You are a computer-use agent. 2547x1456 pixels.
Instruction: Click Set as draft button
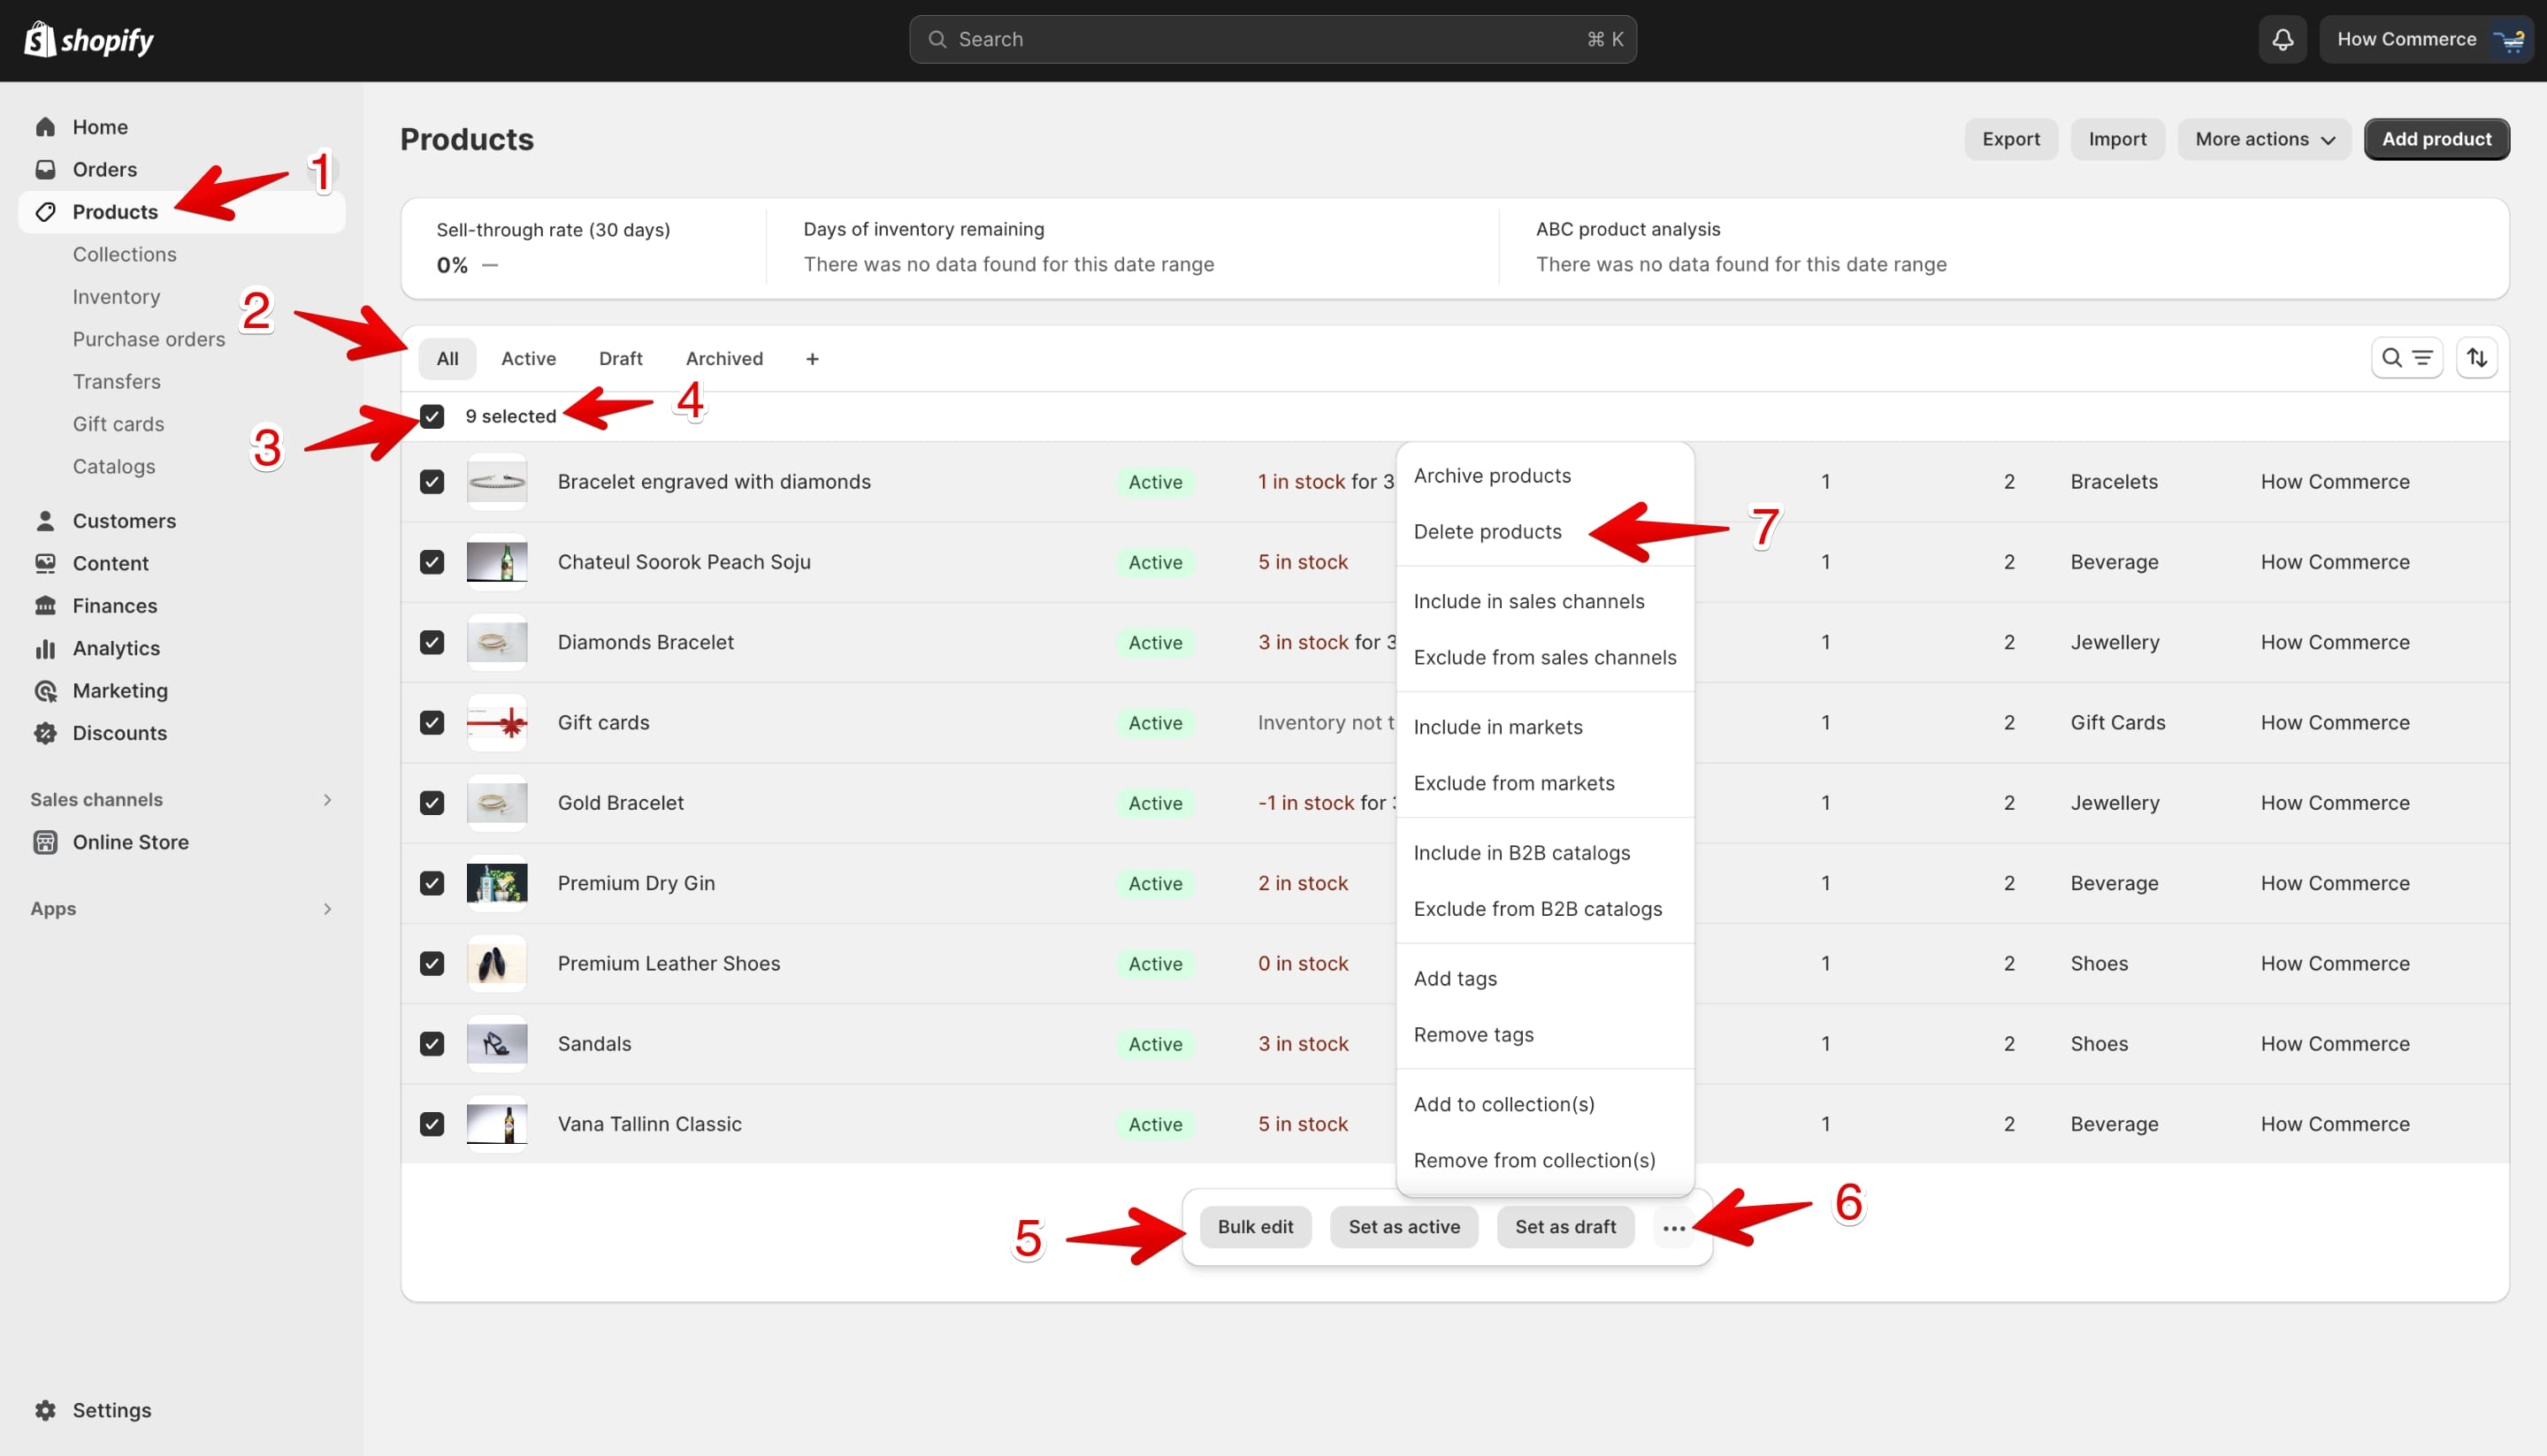pyautogui.click(x=1564, y=1227)
